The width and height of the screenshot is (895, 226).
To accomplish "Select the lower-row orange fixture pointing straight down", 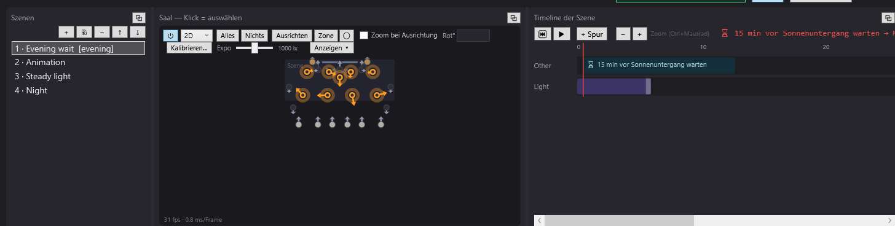I will coord(352,96).
